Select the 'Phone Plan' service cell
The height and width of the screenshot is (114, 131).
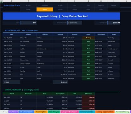[28, 38]
